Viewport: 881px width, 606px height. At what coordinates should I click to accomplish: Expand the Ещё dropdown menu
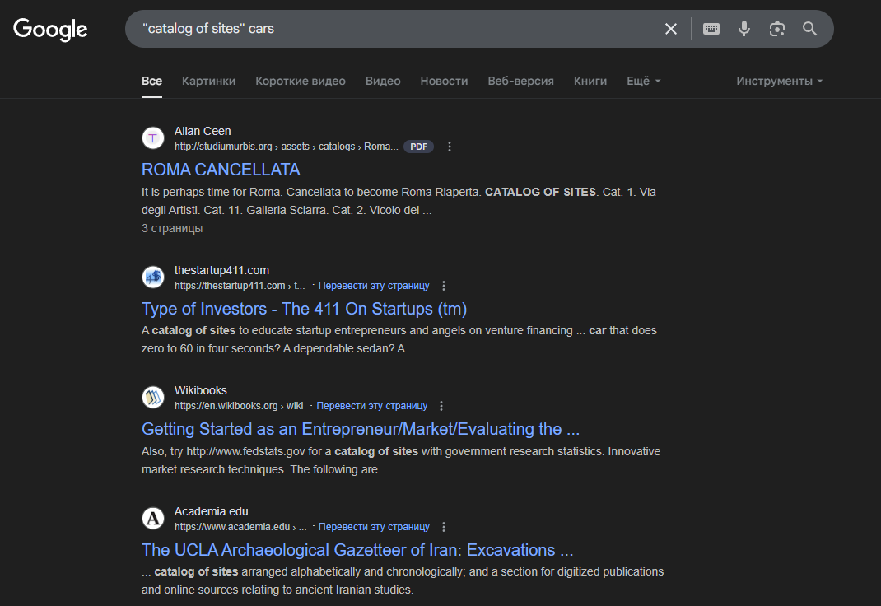[643, 81]
